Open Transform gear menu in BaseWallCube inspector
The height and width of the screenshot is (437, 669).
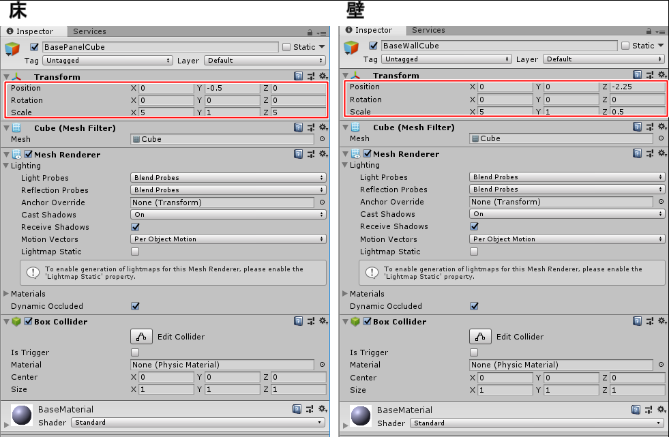coord(662,74)
